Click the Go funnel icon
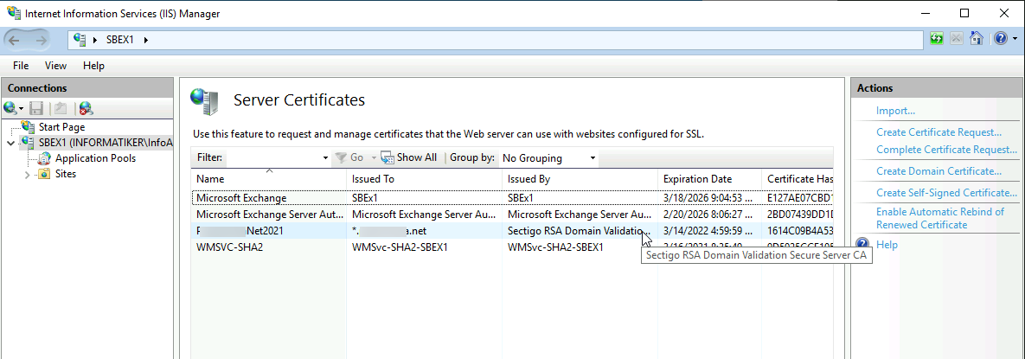The image size is (1025, 359). 341,157
